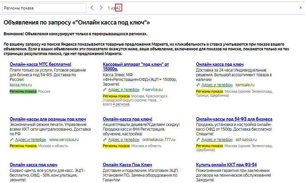Open ad "Онлайн-касса МТС бесплатно!"
This screenshot has height=183, width=305.
[41, 64]
